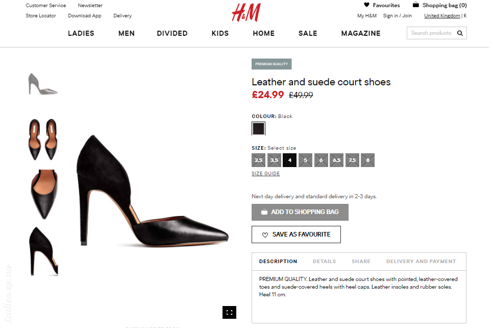Image resolution: width=493 pixels, height=328 pixels.
Task: View the pair of shoes top-view thumbnail
Action: pos(43,139)
